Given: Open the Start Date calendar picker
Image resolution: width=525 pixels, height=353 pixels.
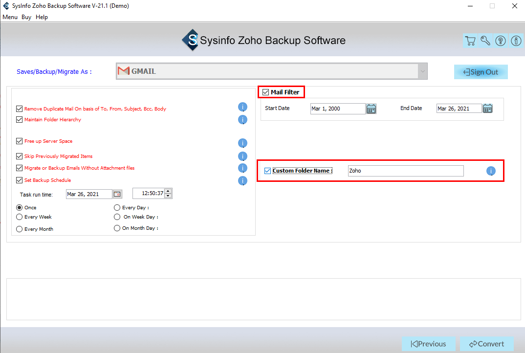Looking at the screenshot, I should (x=371, y=109).
